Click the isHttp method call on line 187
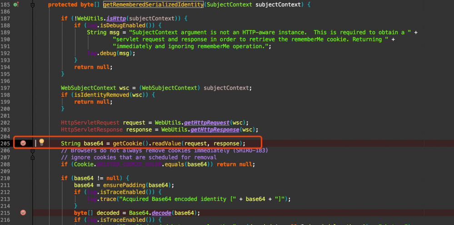 (116, 19)
